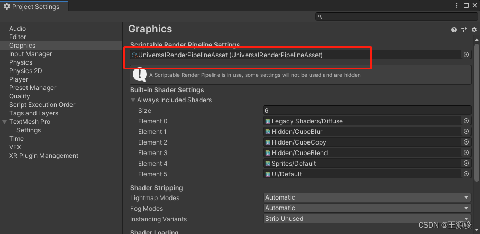The height and width of the screenshot is (234, 480).
Task: Click the Graphics panel vertical scrollbar
Action: (x=476, y=112)
